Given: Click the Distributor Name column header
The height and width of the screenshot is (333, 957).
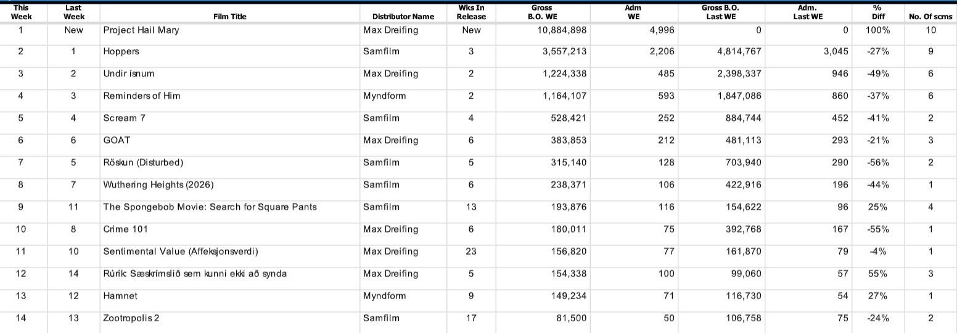Looking at the screenshot, I should click(x=403, y=17).
